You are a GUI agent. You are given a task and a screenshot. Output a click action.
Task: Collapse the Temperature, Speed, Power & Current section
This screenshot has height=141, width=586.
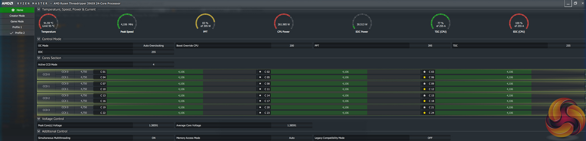(x=39, y=9)
